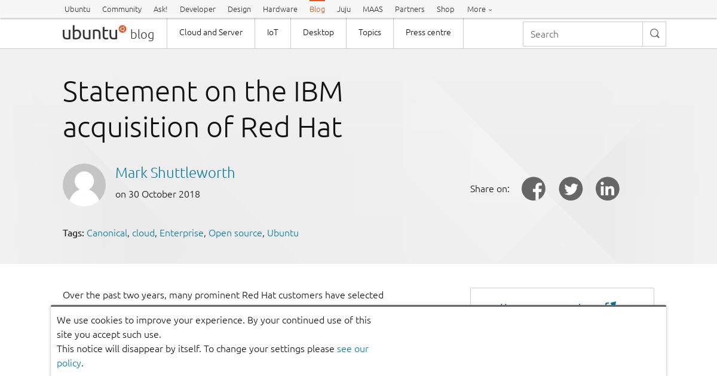Expand the More dropdown in top bar

click(480, 9)
